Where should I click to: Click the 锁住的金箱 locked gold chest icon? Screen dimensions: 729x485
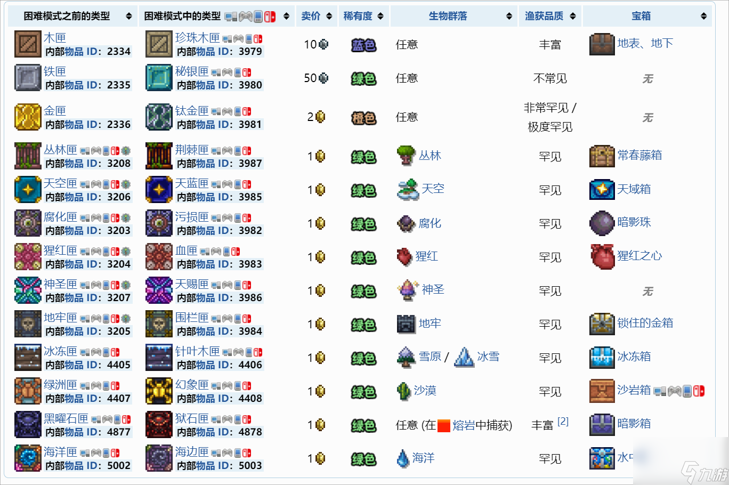click(602, 324)
